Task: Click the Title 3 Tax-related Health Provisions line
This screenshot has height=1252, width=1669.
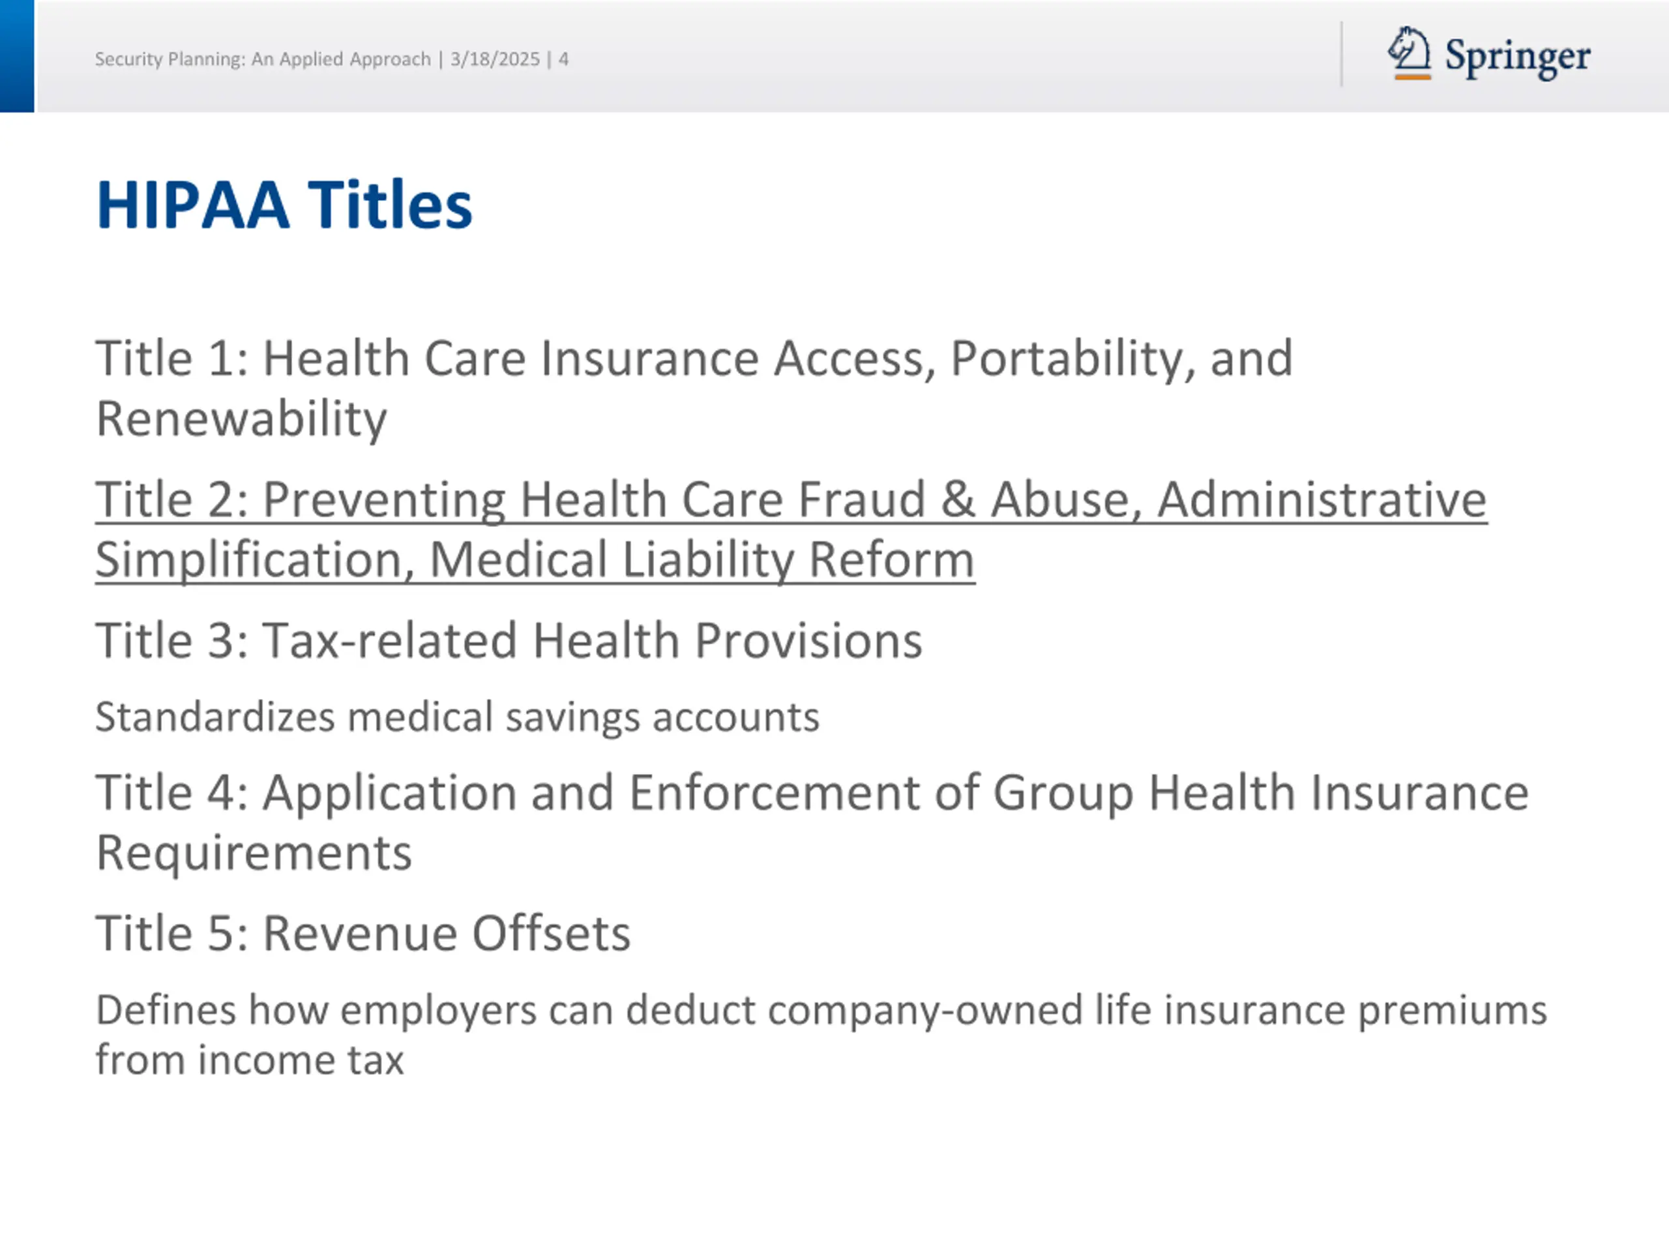Action: pos(509,641)
